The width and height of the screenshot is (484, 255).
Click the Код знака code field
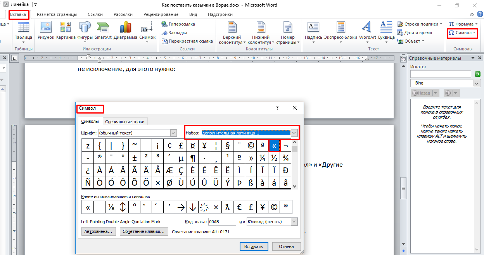pos(222,222)
